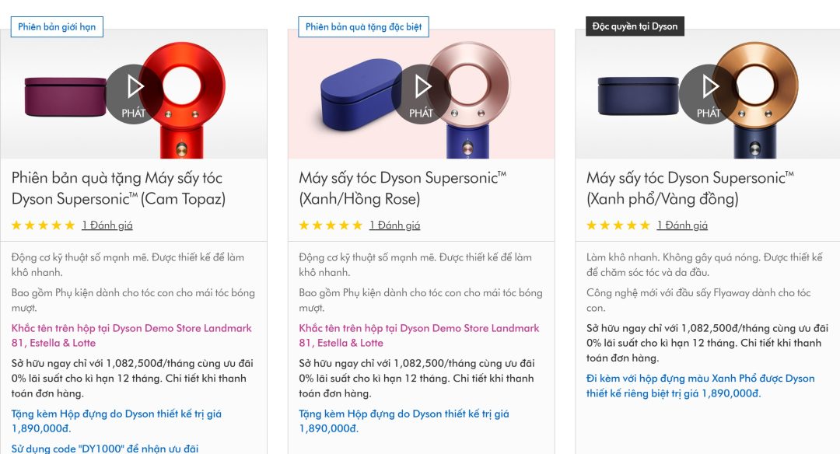Click the DY1000 code promotion link
840x454 pixels.
(105, 449)
